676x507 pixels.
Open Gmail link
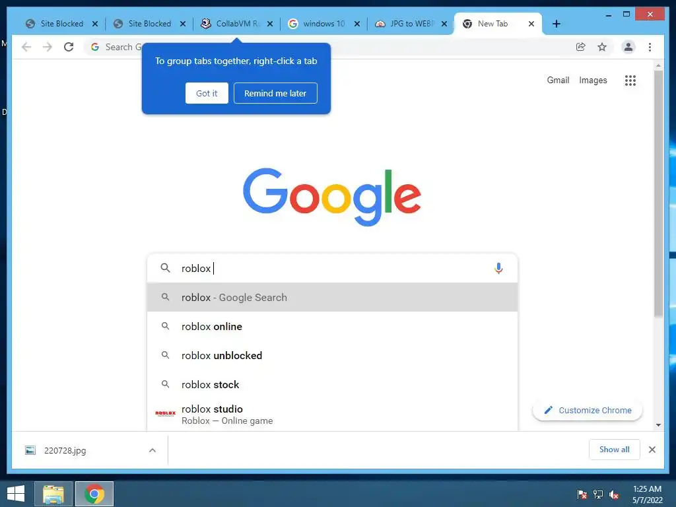(x=558, y=80)
